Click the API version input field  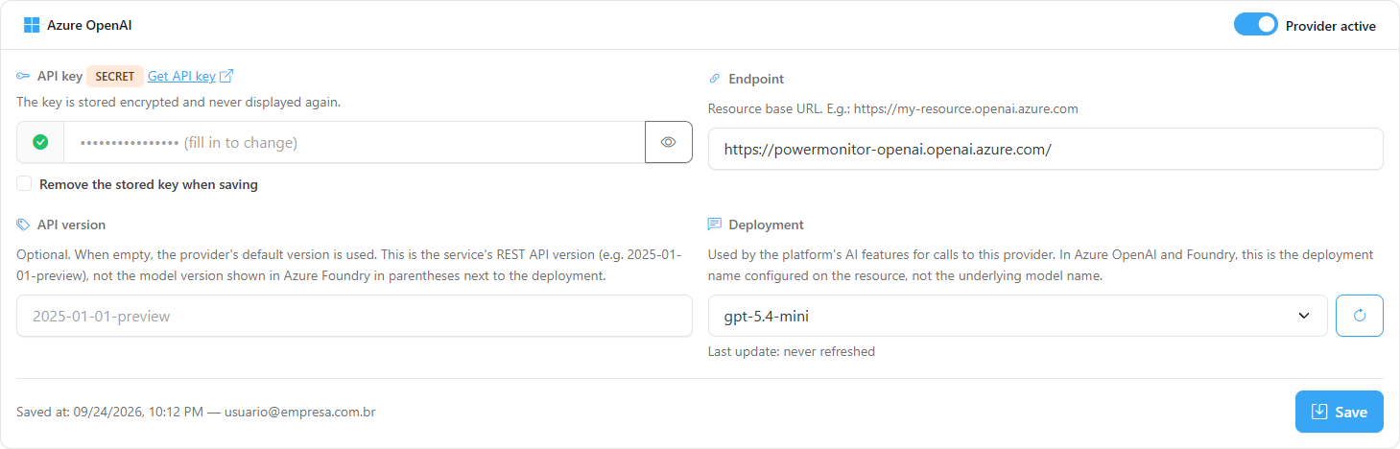[354, 316]
